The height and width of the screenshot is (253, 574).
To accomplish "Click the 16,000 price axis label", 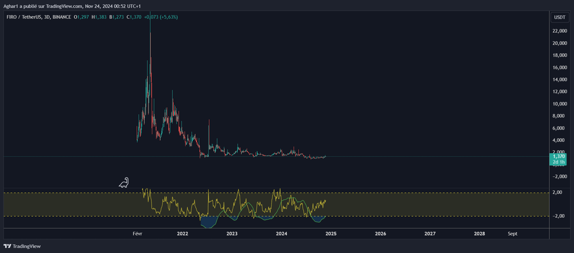I will click(559, 68).
